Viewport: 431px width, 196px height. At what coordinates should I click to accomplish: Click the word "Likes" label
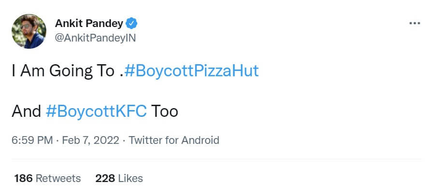130,178
